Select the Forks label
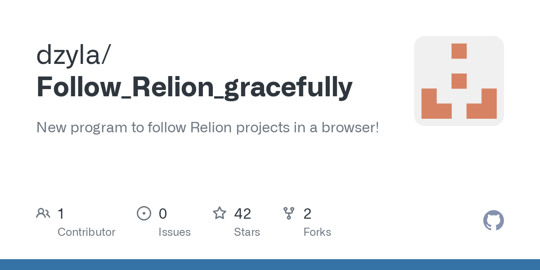The height and width of the screenshot is (270, 540). 317,232
